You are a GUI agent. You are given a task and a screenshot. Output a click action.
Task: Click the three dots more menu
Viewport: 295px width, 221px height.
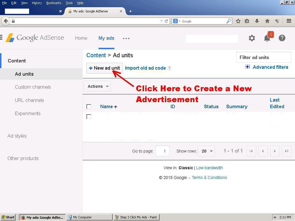click(126, 38)
